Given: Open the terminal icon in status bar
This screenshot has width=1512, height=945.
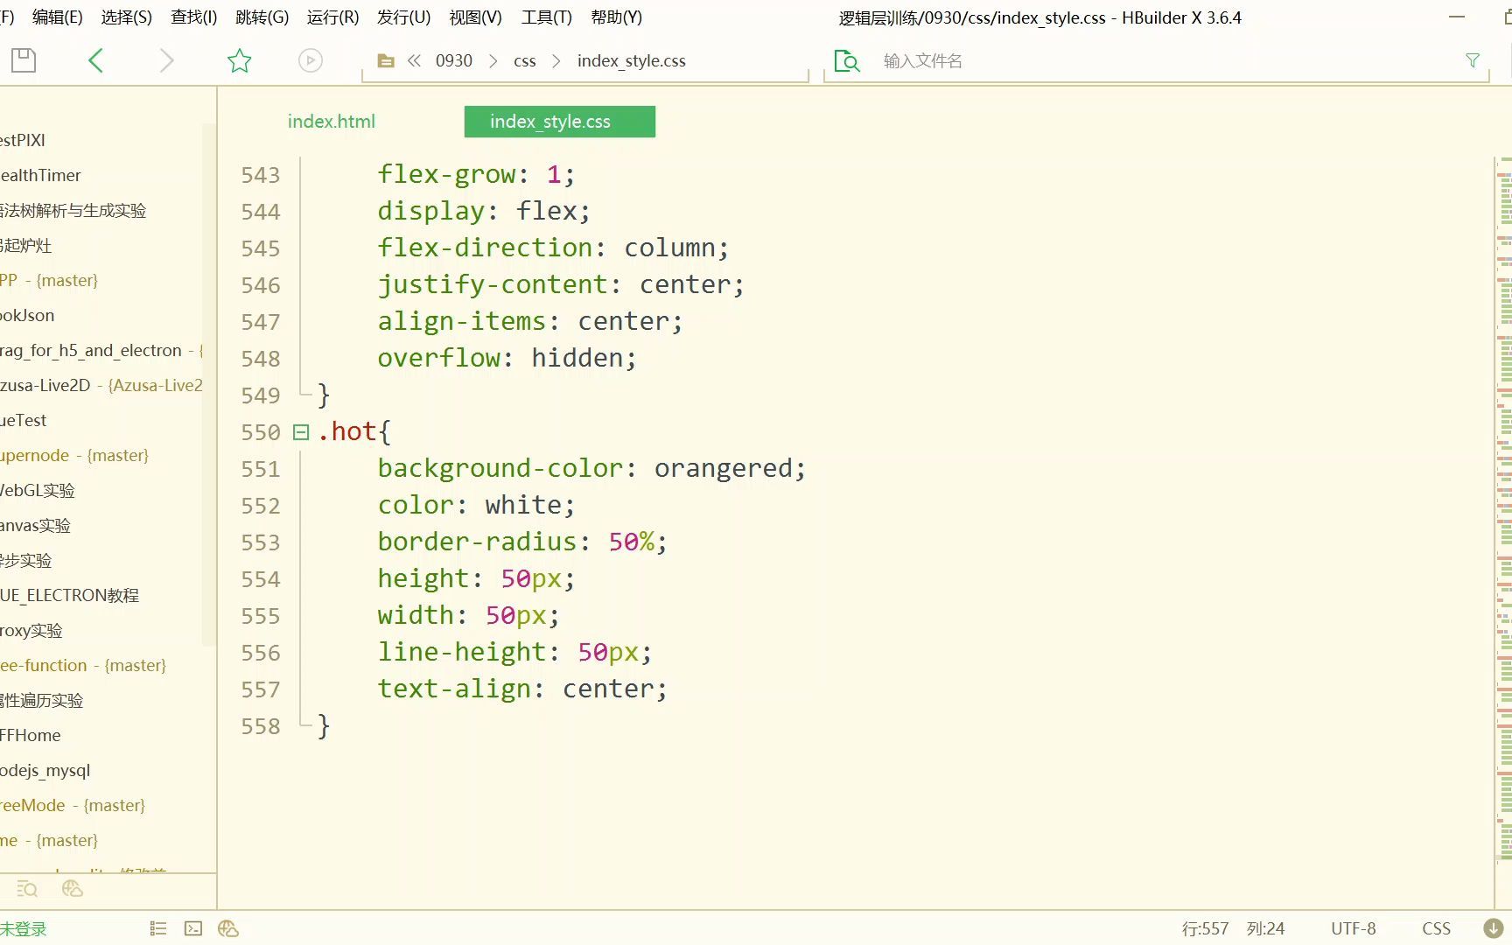Looking at the screenshot, I should click(x=193, y=928).
